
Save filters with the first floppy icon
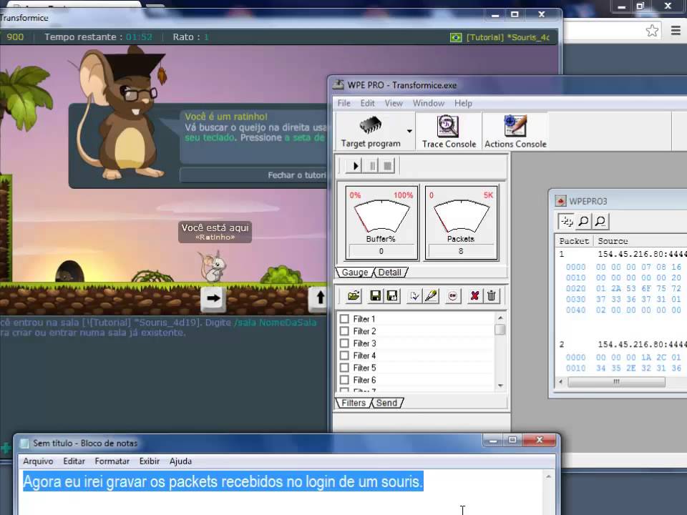click(375, 296)
